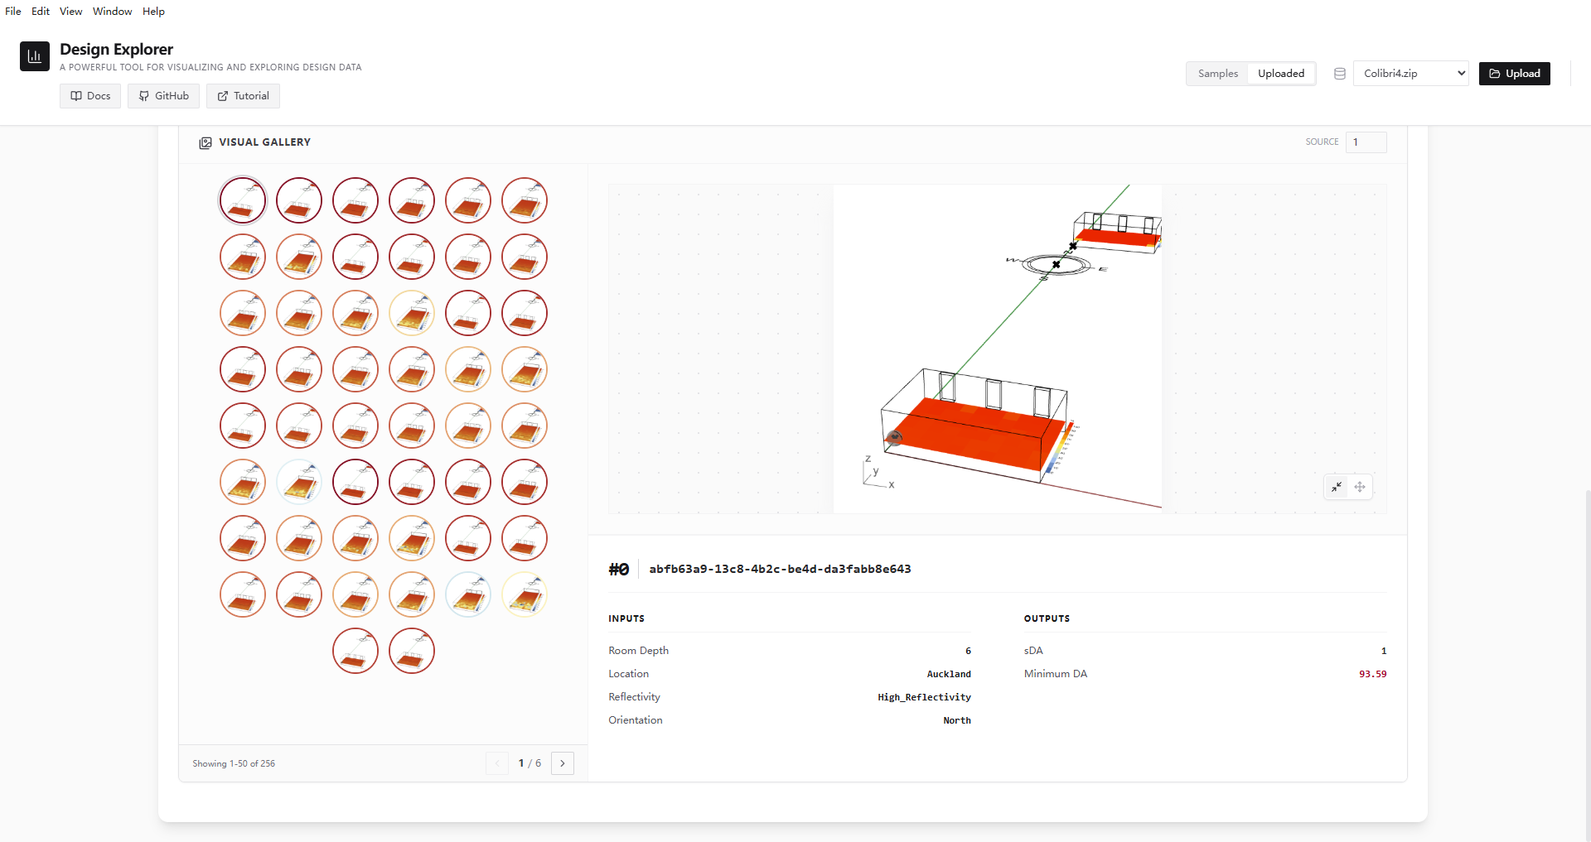Open the View menu
This screenshot has height=842, width=1591.
[70, 12]
